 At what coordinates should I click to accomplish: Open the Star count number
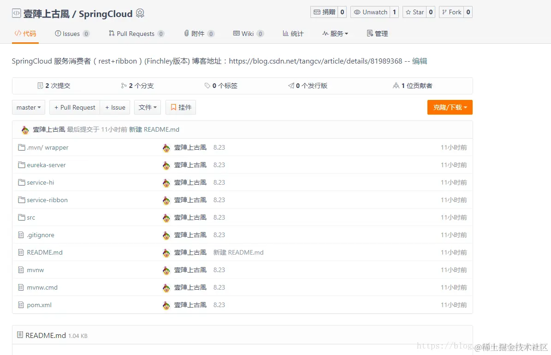(x=431, y=12)
